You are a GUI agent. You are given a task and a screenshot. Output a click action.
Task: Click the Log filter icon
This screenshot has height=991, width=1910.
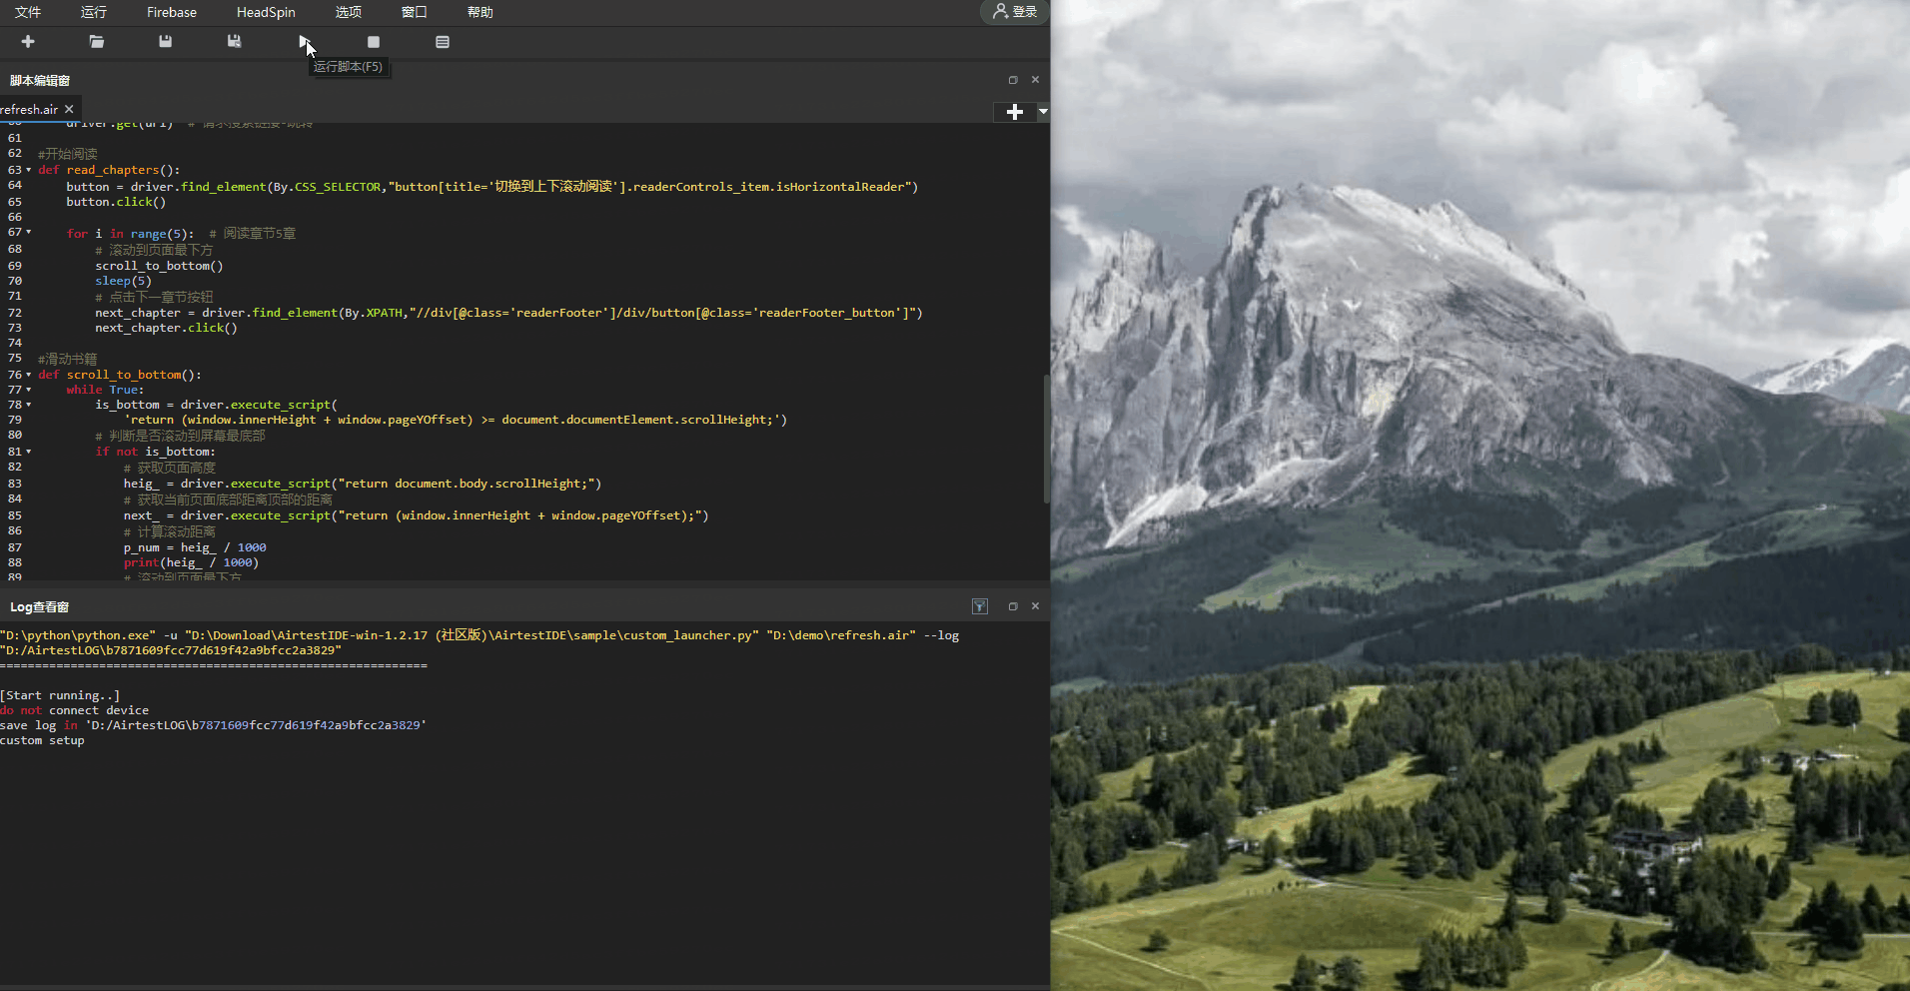tap(980, 606)
